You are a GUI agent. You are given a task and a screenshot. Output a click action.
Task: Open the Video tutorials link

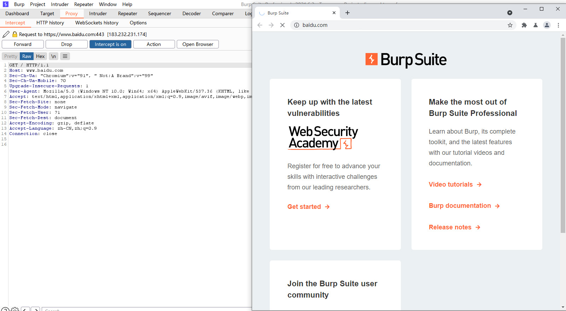[455, 184]
